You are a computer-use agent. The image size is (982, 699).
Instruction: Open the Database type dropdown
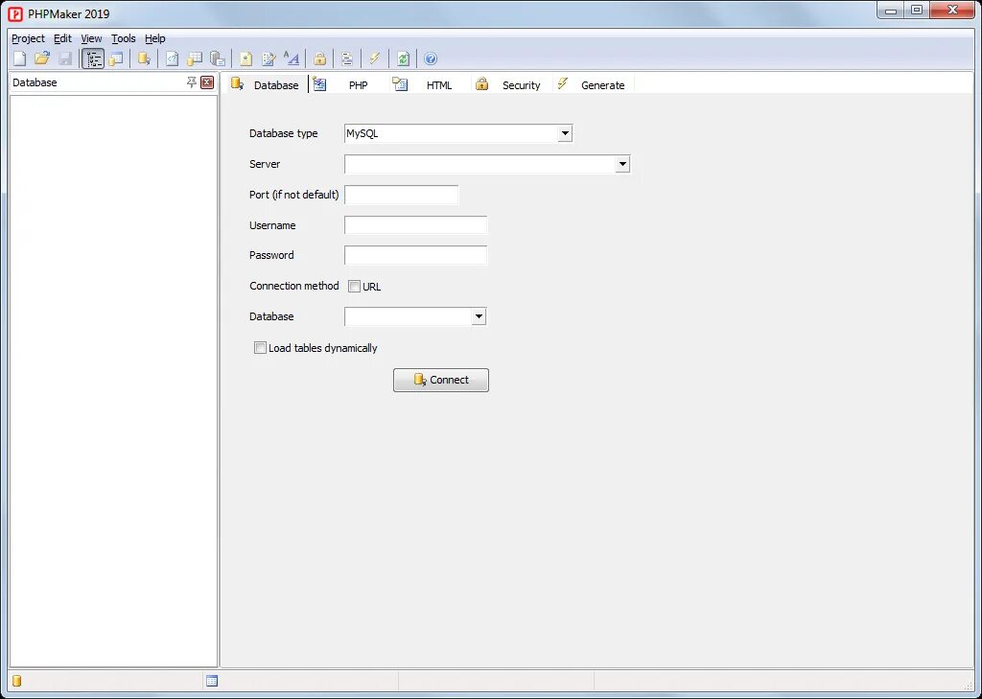[x=565, y=133]
